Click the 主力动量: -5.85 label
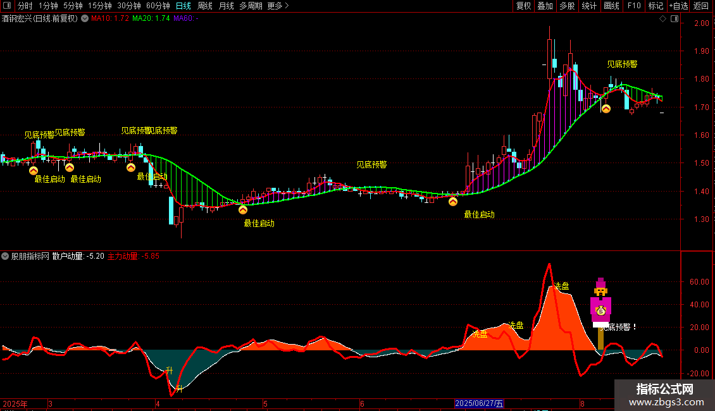 pyautogui.click(x=133, y=256)
